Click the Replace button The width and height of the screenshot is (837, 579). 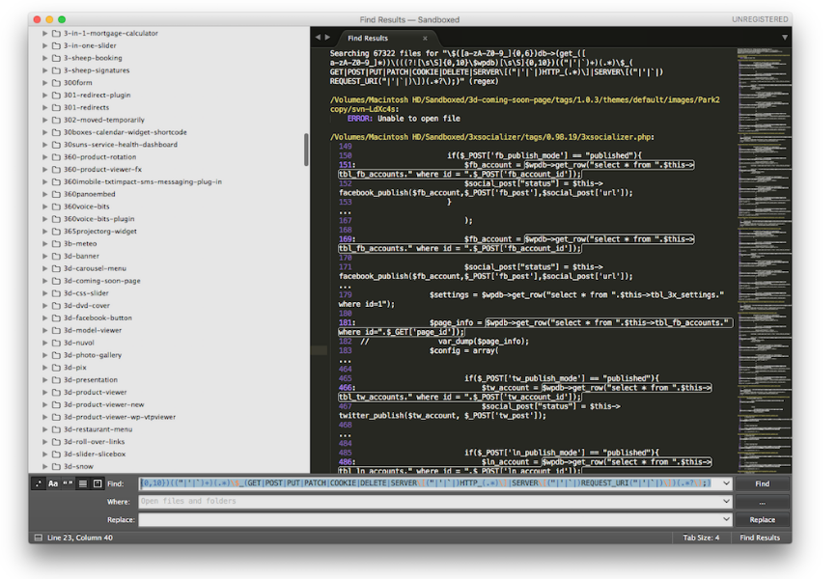click(x=763, y=519)
